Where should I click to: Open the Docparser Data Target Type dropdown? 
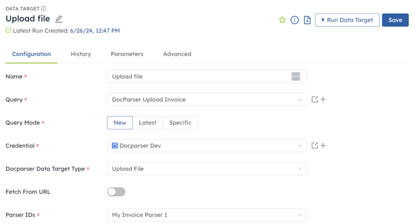point(207,168)
